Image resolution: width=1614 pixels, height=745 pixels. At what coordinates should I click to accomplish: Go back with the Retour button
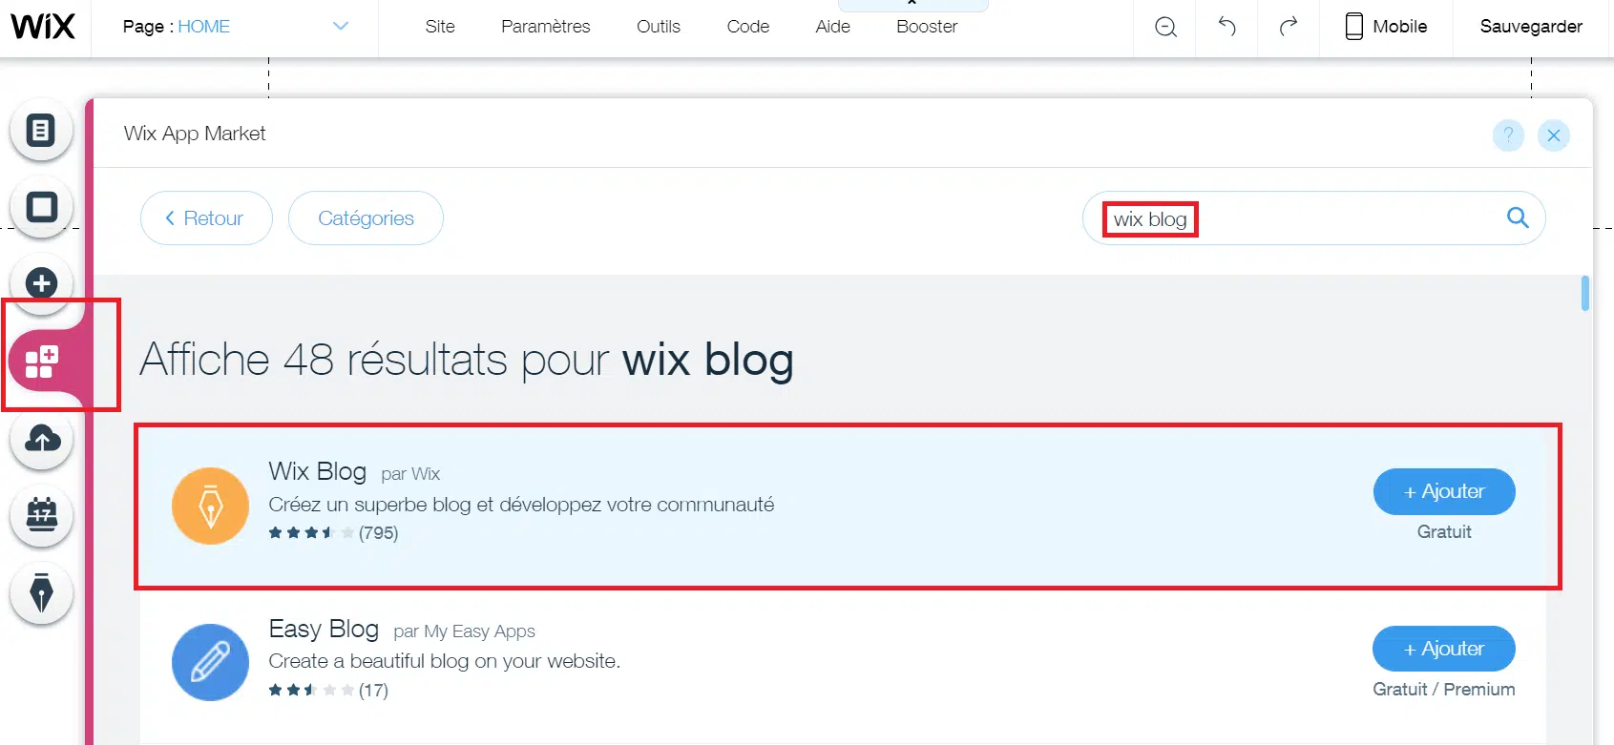(206, 218)
